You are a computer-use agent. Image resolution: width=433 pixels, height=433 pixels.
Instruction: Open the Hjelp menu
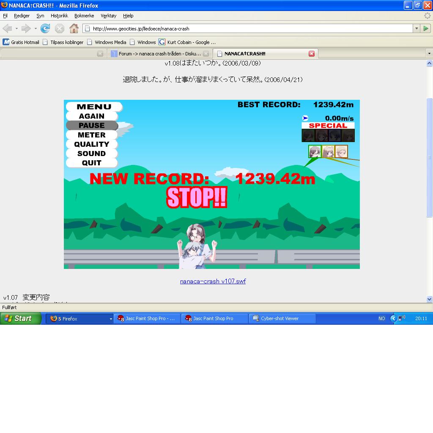click(128, 16)
